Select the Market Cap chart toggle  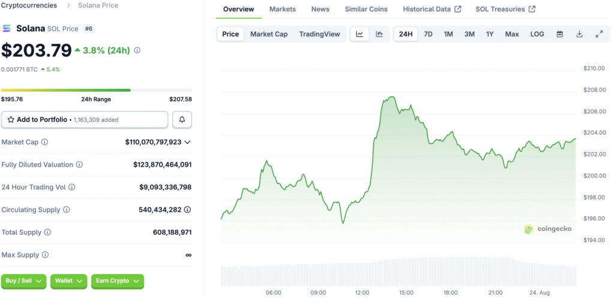[269, 34]
